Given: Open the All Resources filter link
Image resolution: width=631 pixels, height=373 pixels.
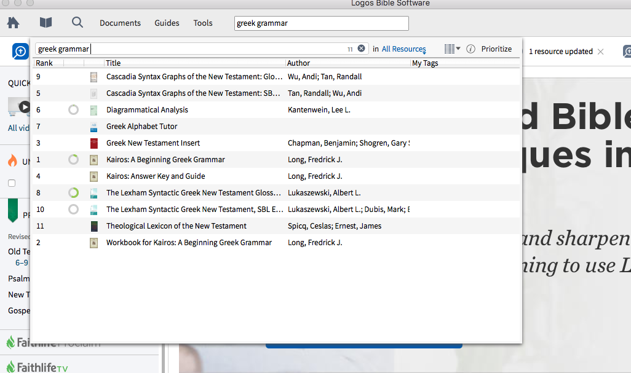Looking at the screenshot, I should 403,49.
